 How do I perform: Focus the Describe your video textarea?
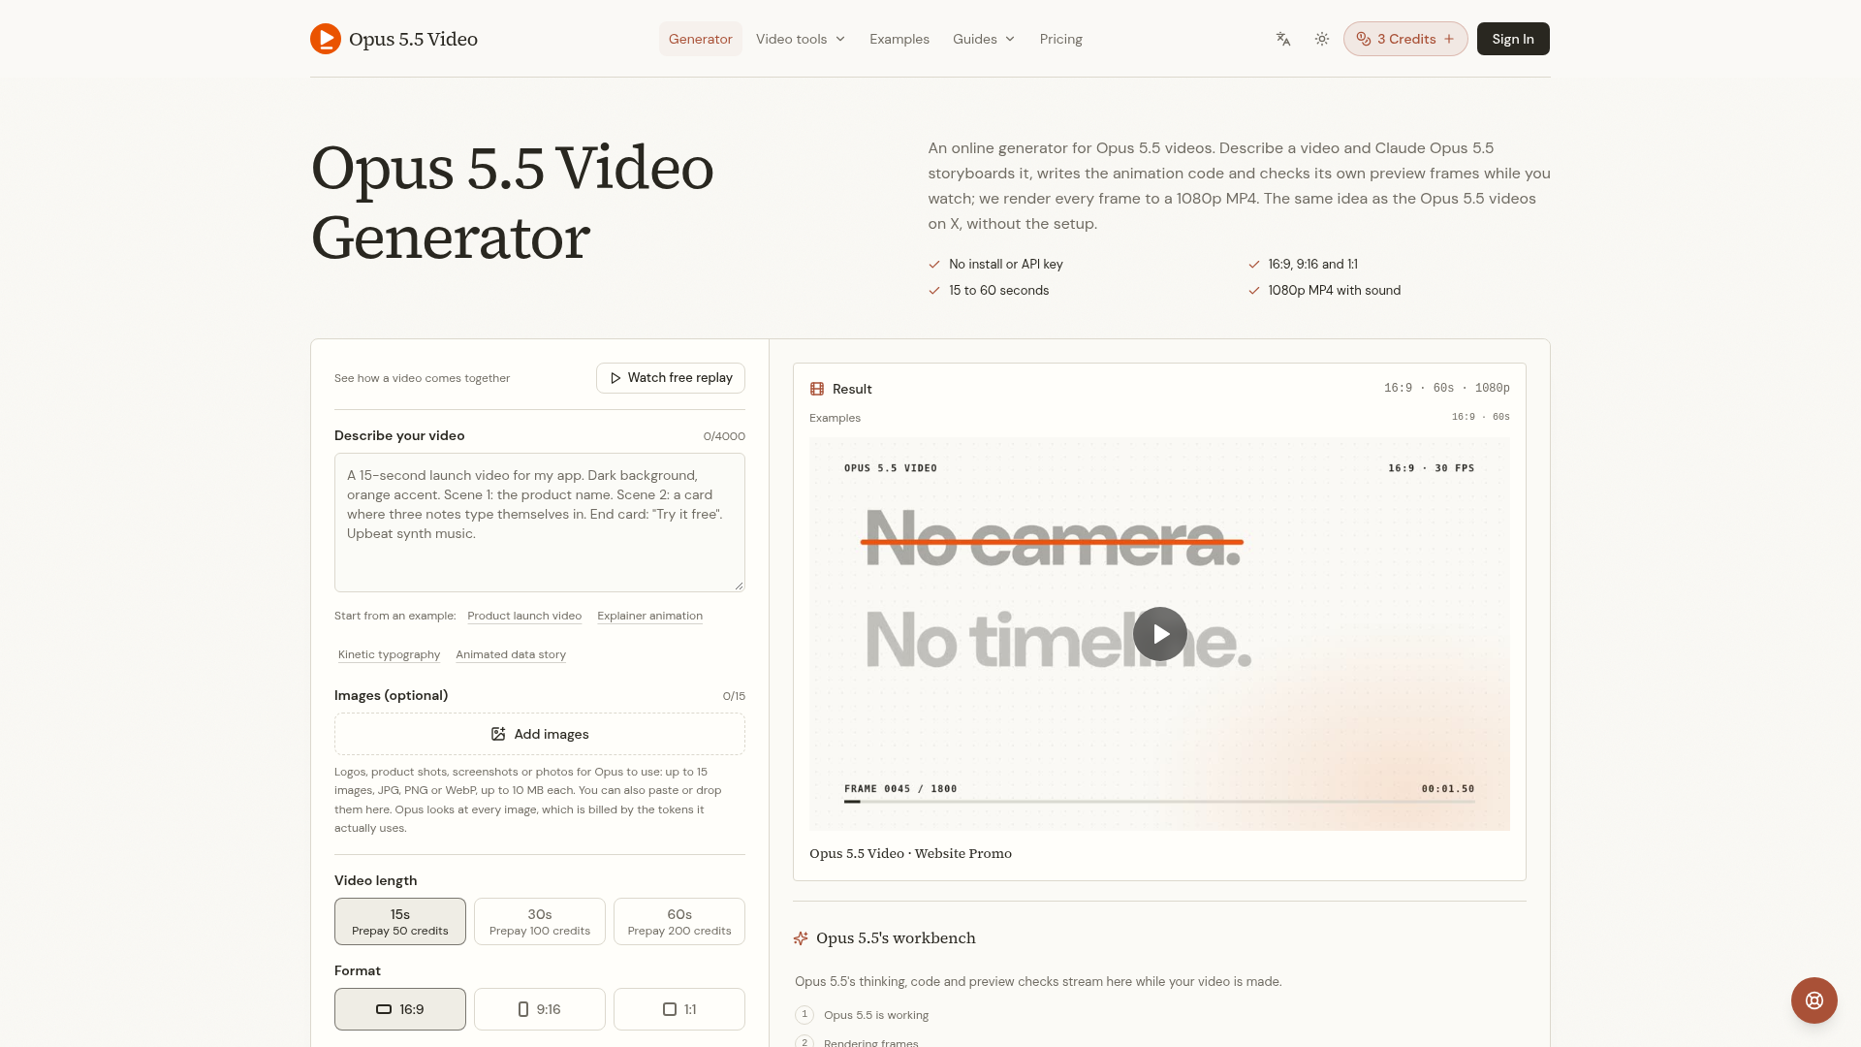click(540, 523)
